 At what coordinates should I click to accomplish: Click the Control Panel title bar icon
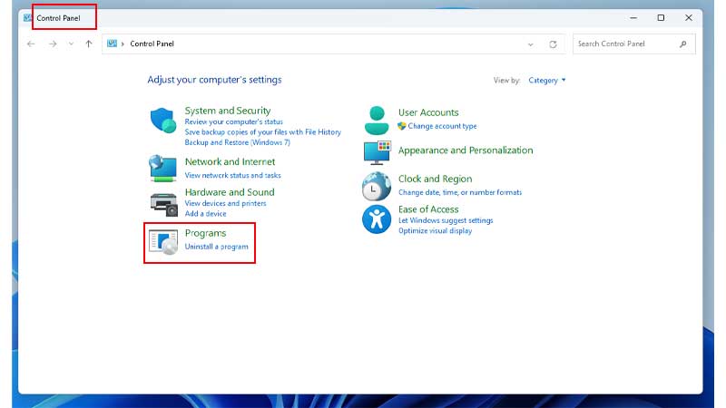pyautogui.click(x=27, y=17)
